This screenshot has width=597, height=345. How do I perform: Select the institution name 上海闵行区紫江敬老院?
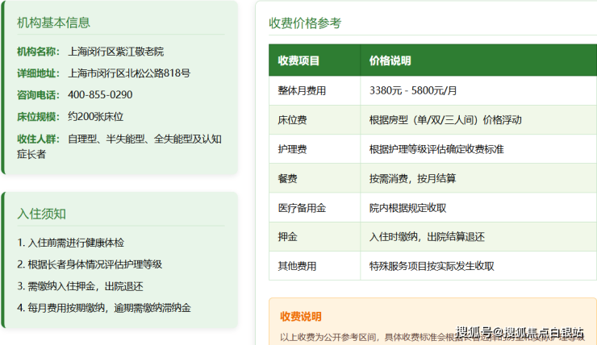115,52
